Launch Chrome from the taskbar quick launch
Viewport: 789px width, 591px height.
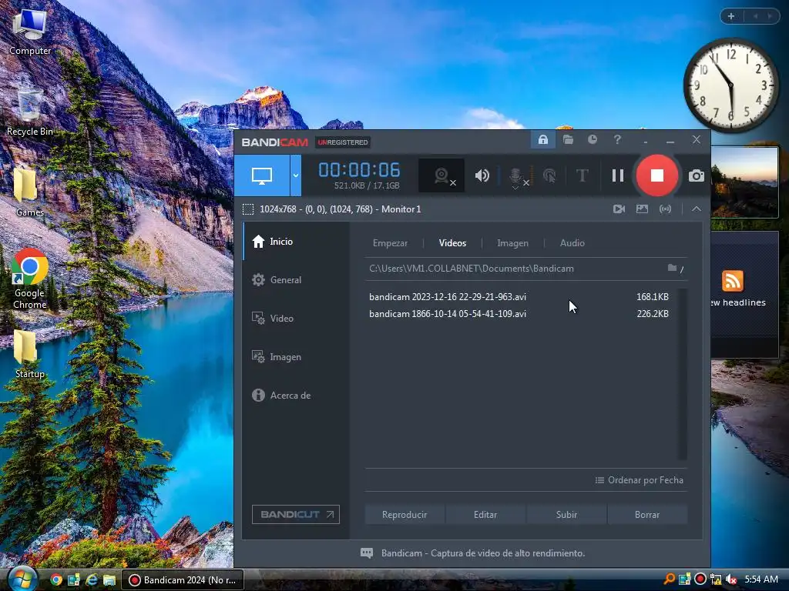tap(56, 580)
